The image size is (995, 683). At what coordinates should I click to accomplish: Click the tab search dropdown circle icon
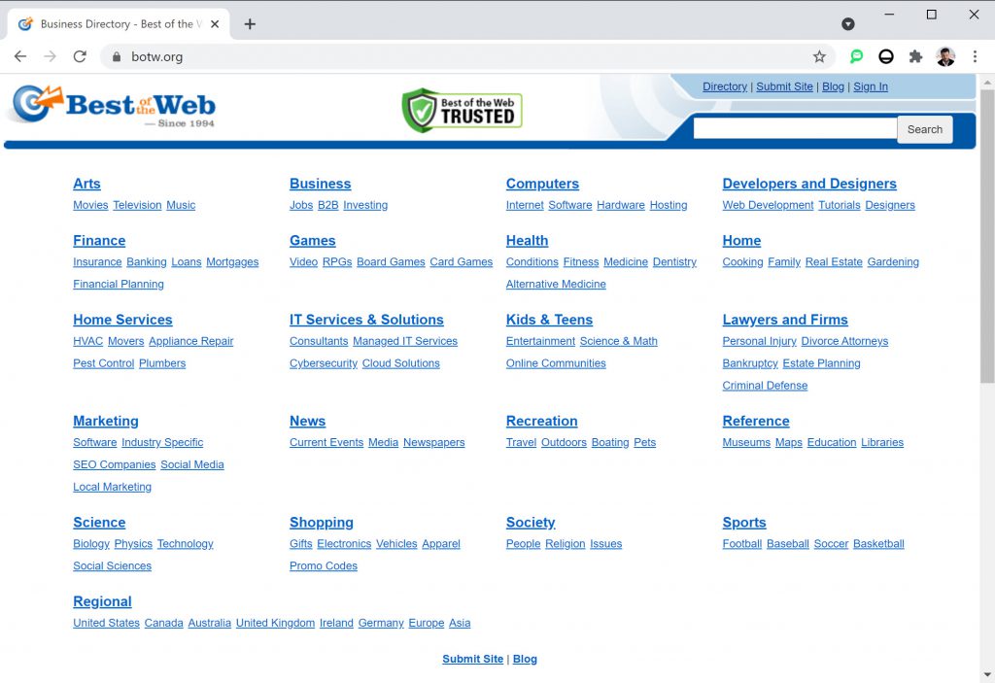tap(847, 24)
